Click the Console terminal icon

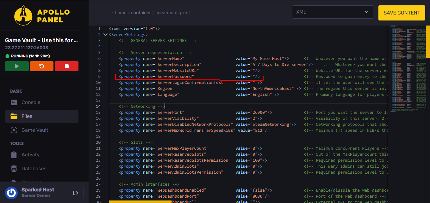pos(14,102)
